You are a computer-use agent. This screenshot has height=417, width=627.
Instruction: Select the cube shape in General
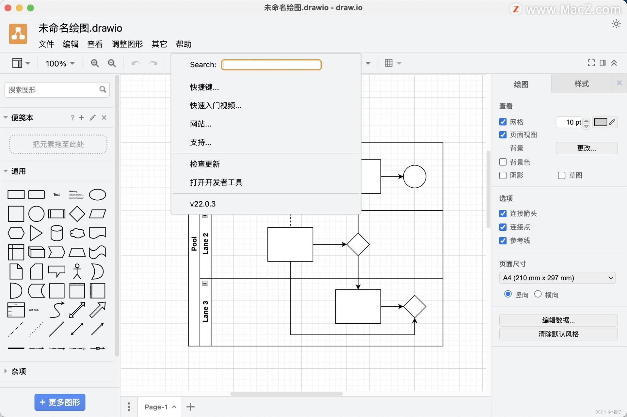tap(36, 252)
